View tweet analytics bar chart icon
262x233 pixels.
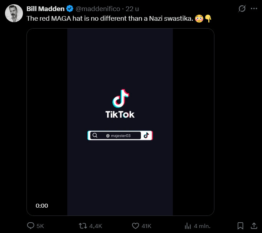click(x=188, y=226)
